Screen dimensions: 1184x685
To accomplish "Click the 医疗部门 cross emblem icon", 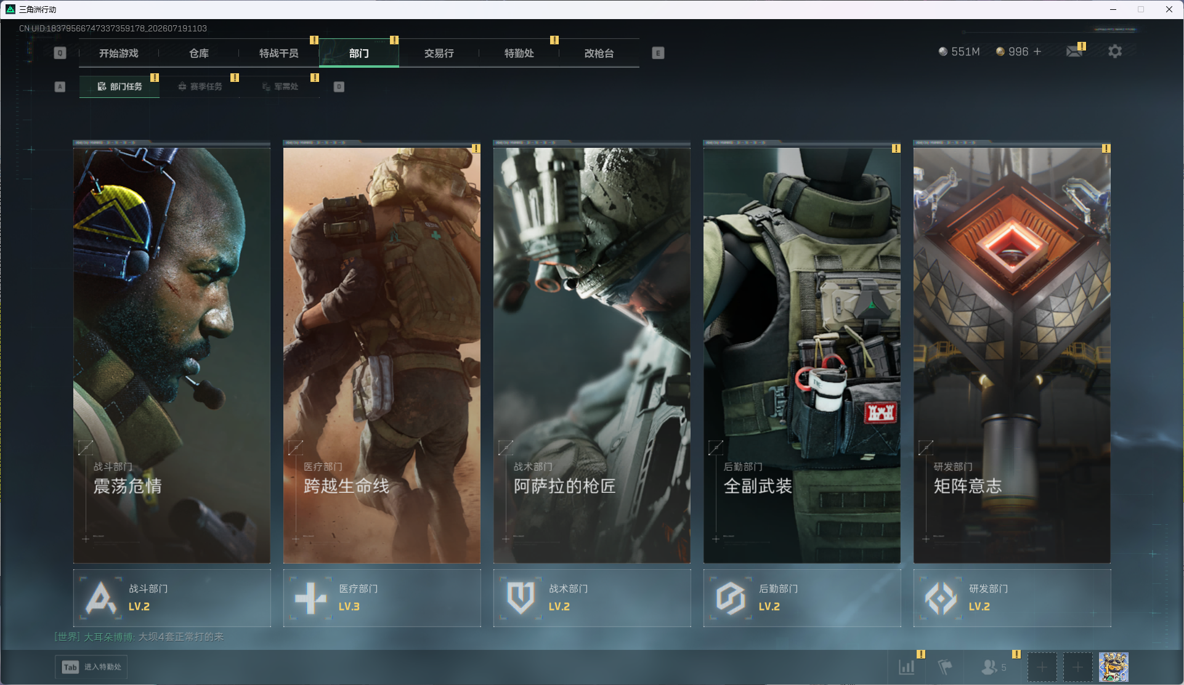I will (311, 598).
